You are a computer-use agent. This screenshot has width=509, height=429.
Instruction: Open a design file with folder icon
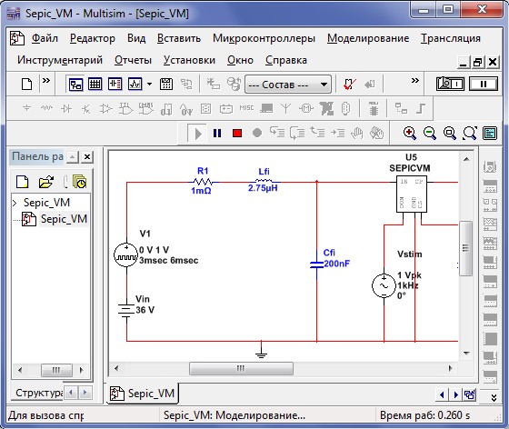point(46,182)
